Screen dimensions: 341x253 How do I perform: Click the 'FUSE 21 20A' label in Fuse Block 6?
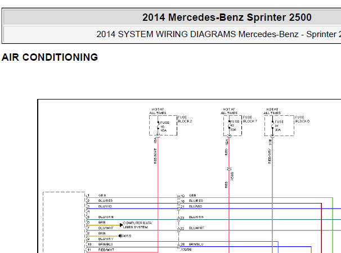[279, 126]
